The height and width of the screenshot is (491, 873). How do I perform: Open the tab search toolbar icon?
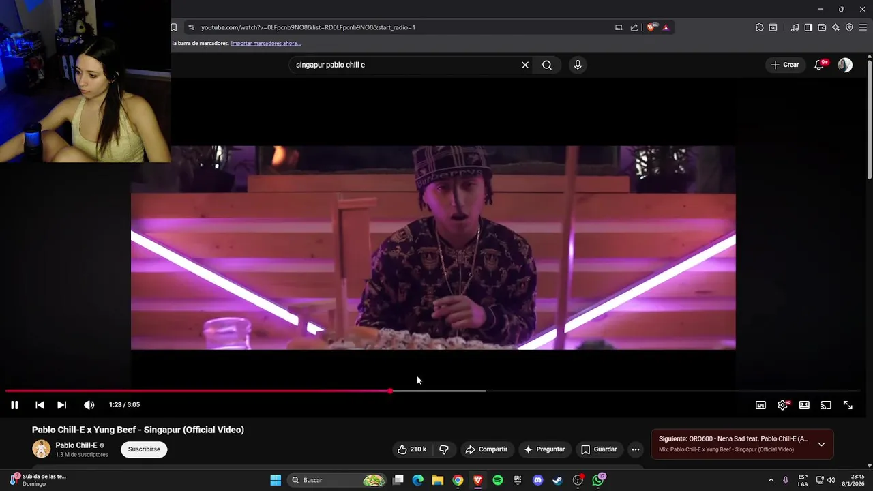773,27
